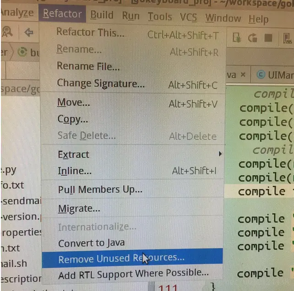Open the VCS menu
Screen dimensions: 294x291
tap(188, 17)
